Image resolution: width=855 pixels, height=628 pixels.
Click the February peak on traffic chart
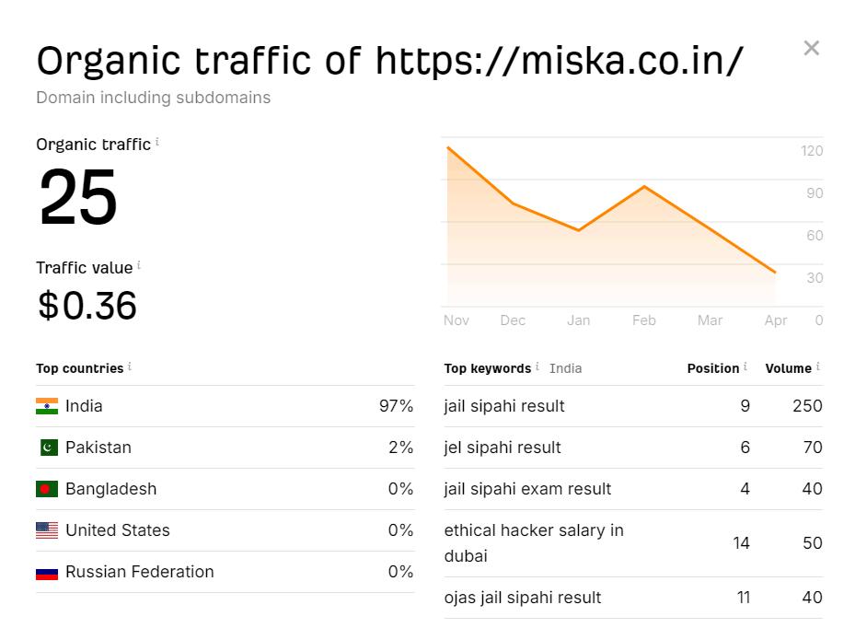pos(644,187)
